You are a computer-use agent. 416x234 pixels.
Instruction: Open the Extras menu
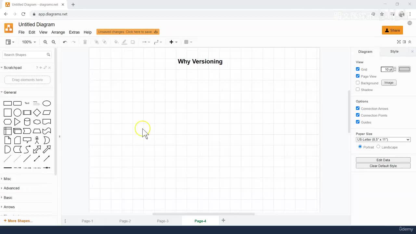pyautogui.click(x=74, y=32)
